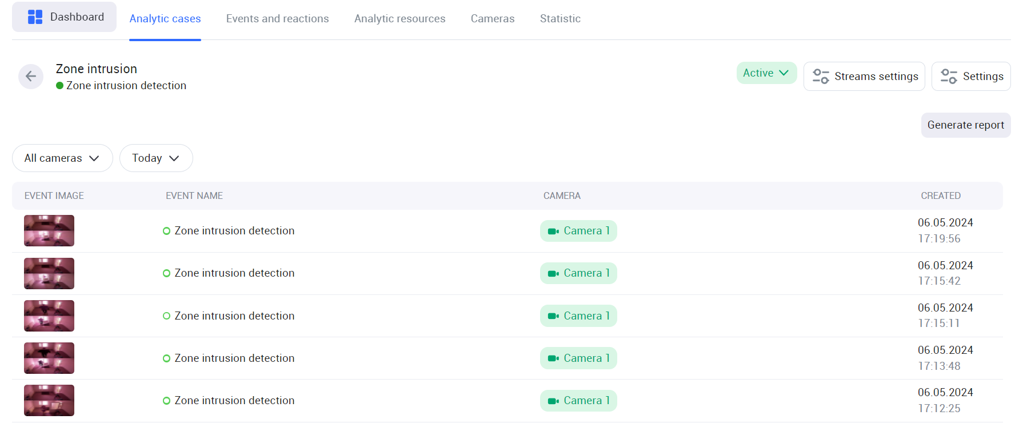This screenshot has width=1015, height=423.
Task: Click camera icon in the 17:13:48 row badge
Action: (553, 358)
